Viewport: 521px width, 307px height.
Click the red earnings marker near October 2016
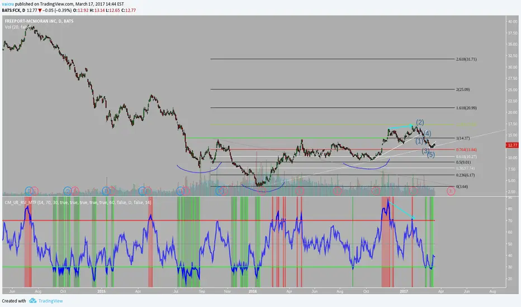click(376, 191)
